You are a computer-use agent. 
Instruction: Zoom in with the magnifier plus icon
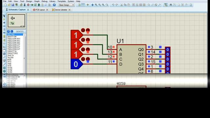tap(96, 5)
